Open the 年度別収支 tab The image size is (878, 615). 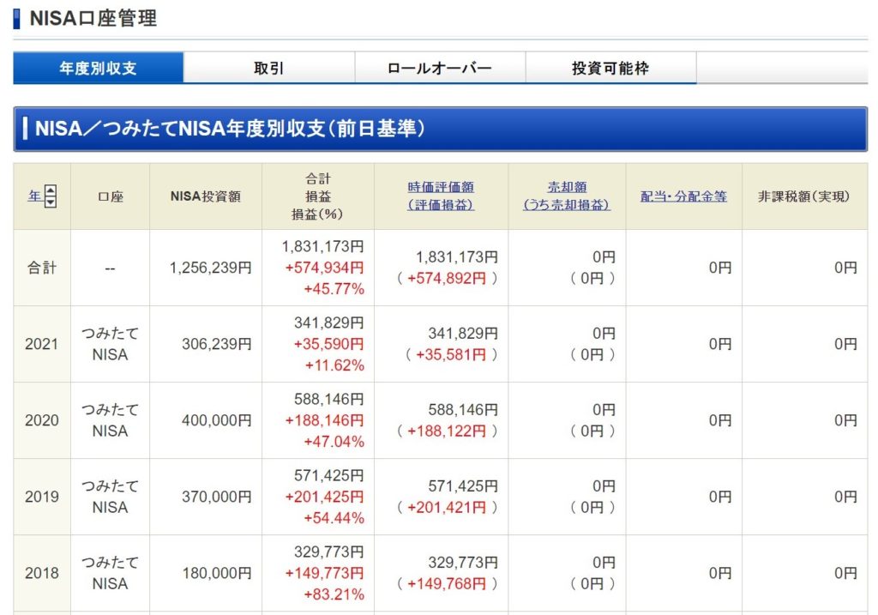click(x=98, y=68)
